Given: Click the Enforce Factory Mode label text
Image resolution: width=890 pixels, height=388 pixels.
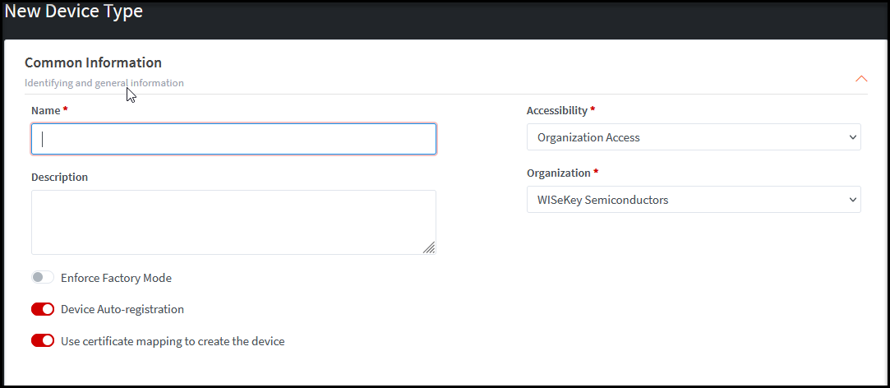Looking at the screenshot, I should [116, 278].
